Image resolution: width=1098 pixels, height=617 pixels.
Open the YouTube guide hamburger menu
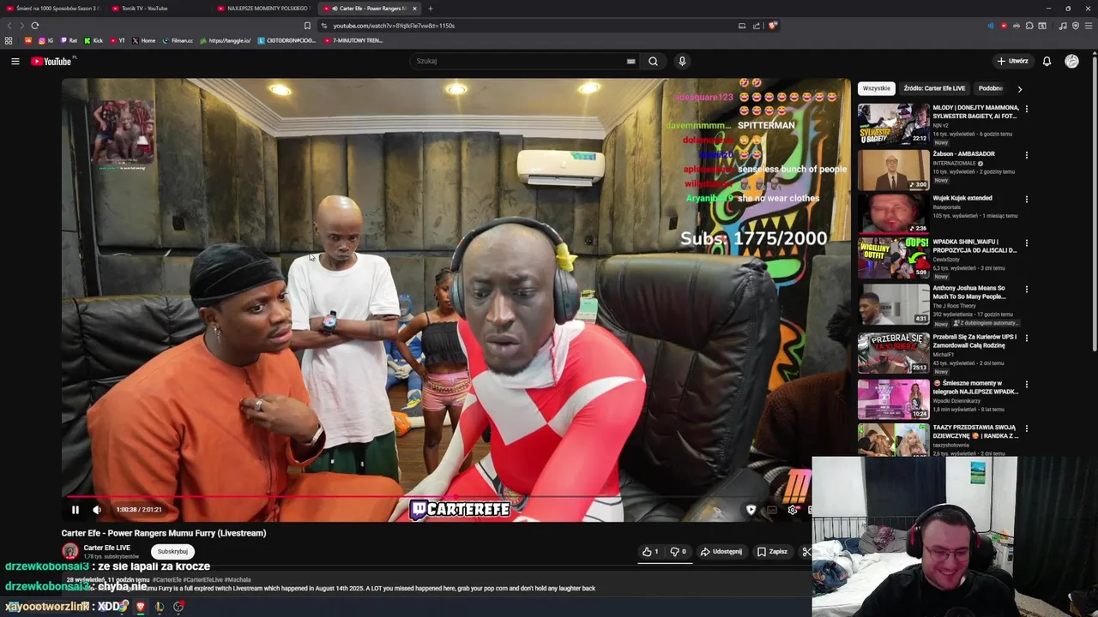(15, 61)
